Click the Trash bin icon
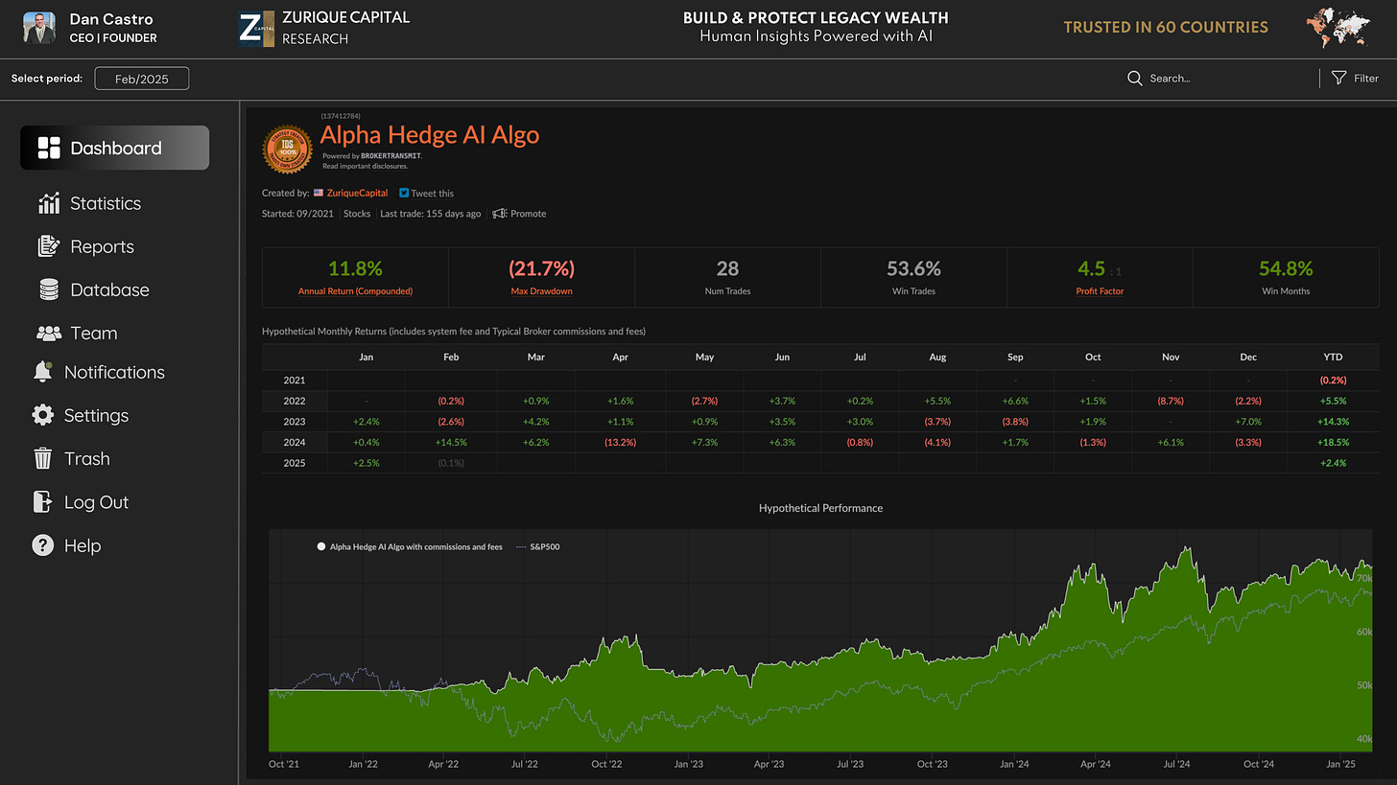This screenshot has height=785, width=1397. (x=42, y=459)
